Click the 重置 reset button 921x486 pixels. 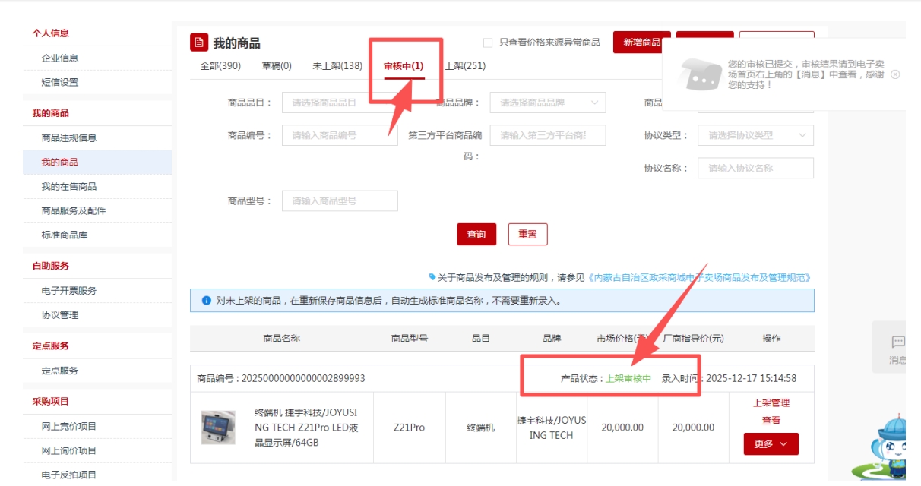[527, 235]
